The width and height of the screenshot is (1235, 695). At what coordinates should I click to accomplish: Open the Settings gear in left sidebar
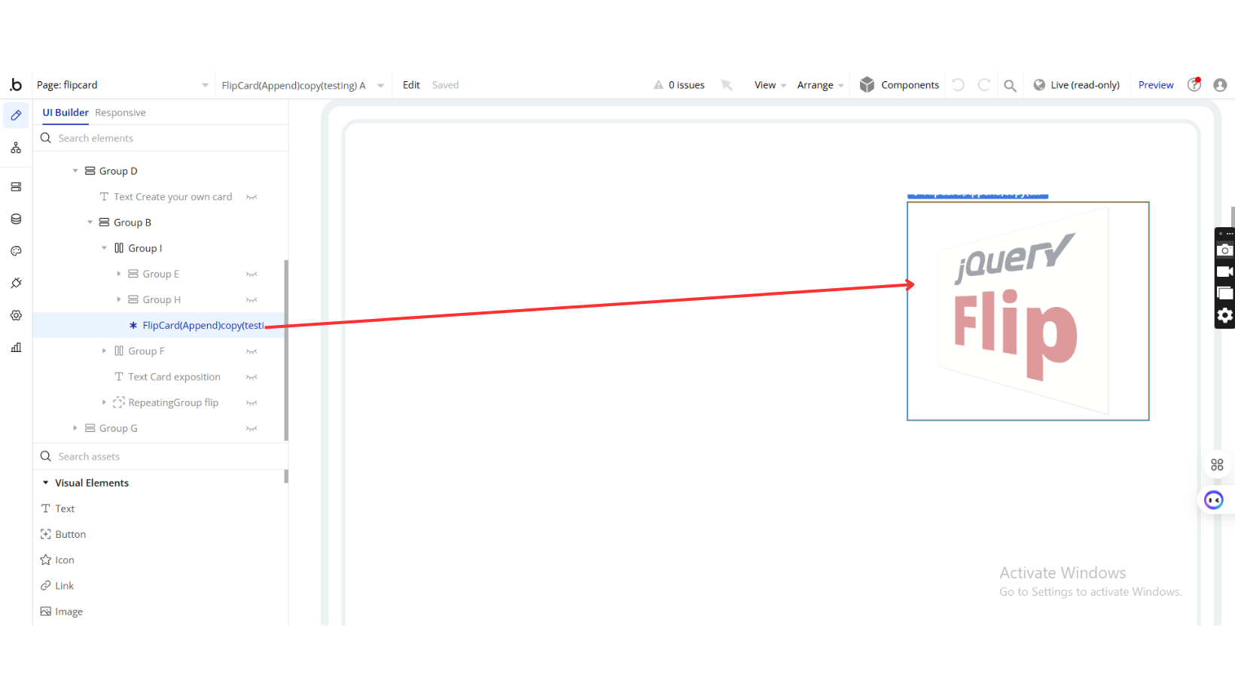[x=16, y=315]
